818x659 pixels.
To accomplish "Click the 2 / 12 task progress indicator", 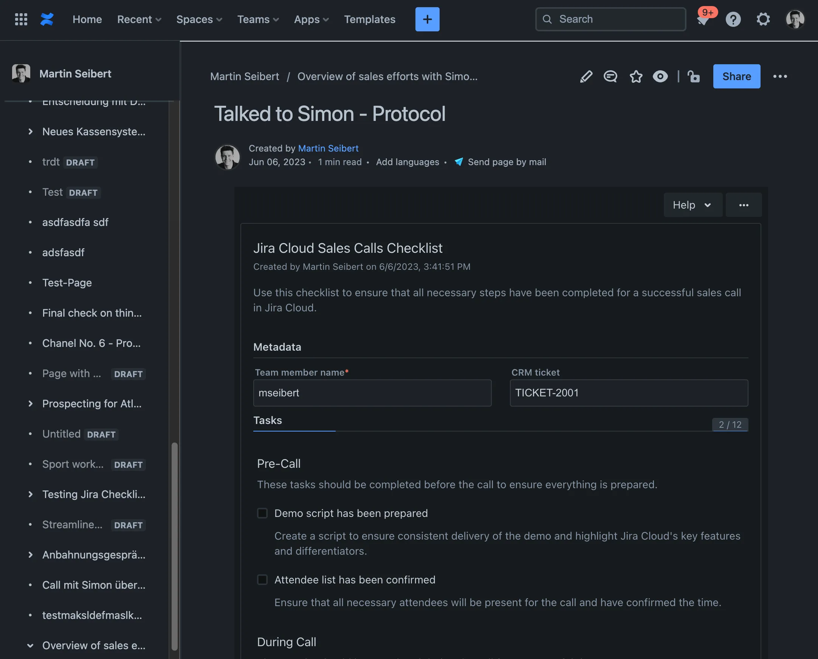I will click(730, 424).
